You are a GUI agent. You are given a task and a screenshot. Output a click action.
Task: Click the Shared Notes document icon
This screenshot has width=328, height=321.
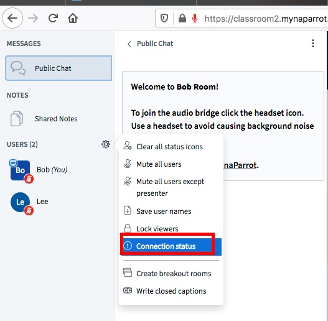(x=17, y=119)
